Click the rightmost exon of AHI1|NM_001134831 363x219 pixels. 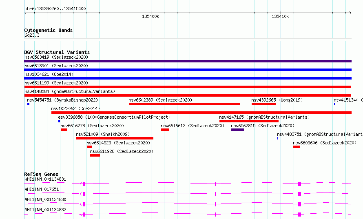pyautogui.click(x=299, y=184)
